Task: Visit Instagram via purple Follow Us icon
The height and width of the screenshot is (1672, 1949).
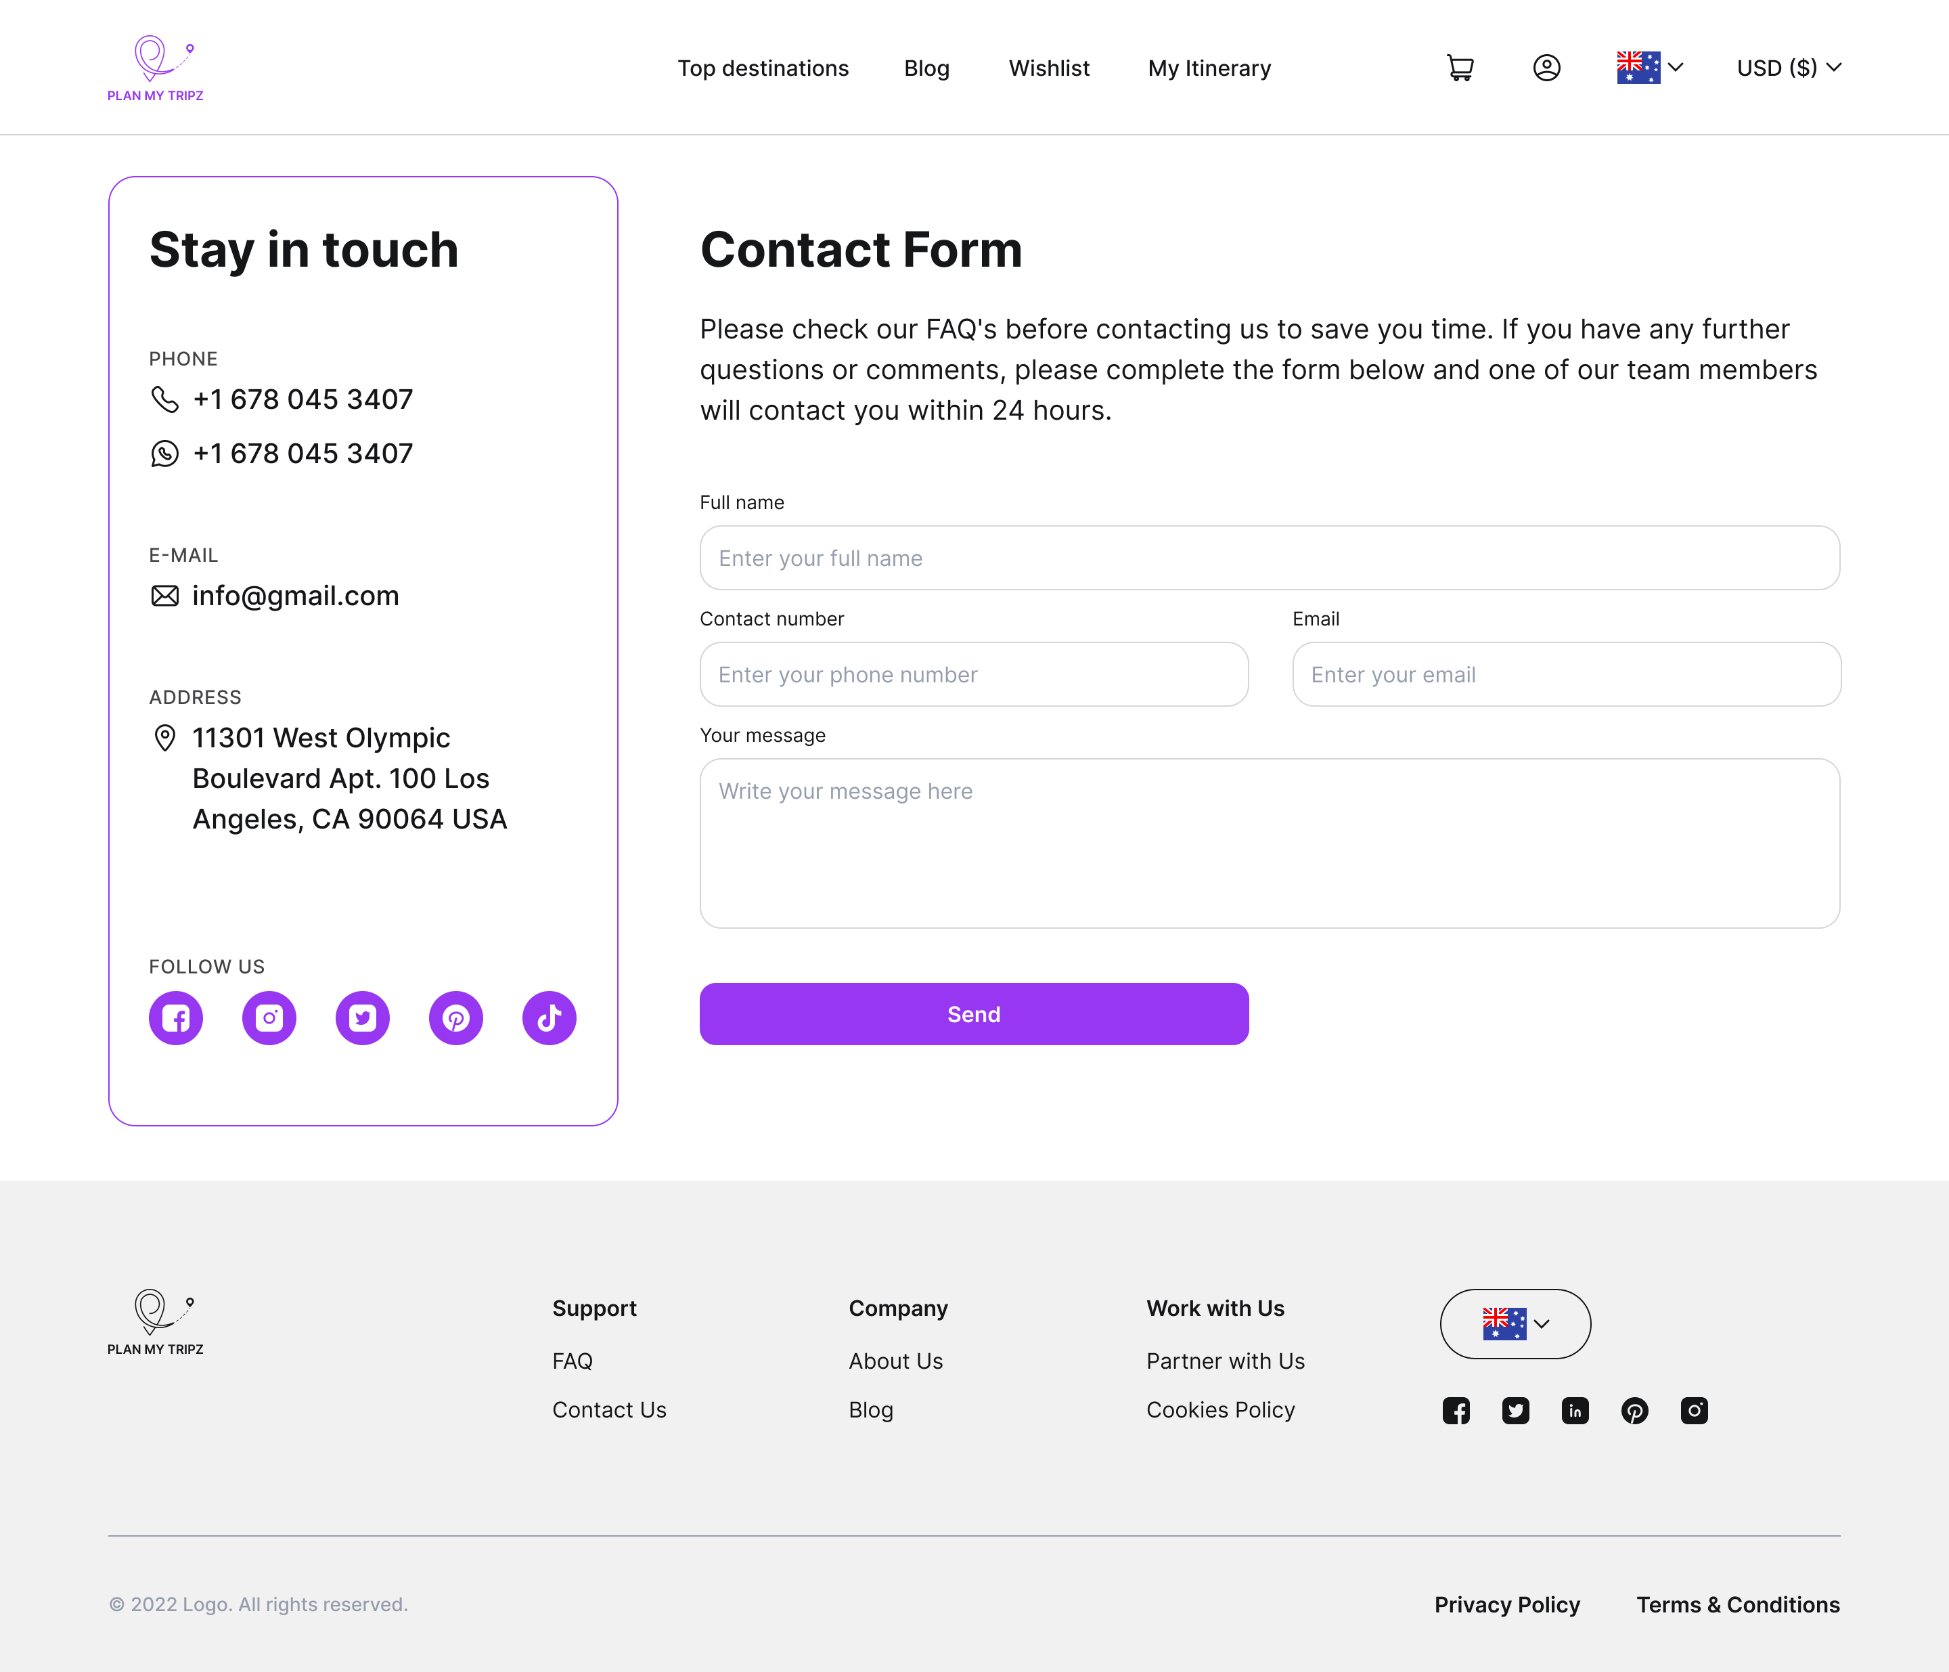Action: (269, 1018)
